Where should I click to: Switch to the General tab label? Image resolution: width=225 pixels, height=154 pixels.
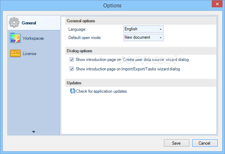[29, 23]
